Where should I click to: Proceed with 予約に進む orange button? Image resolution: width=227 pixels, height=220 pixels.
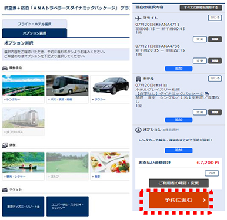[179, 200]
